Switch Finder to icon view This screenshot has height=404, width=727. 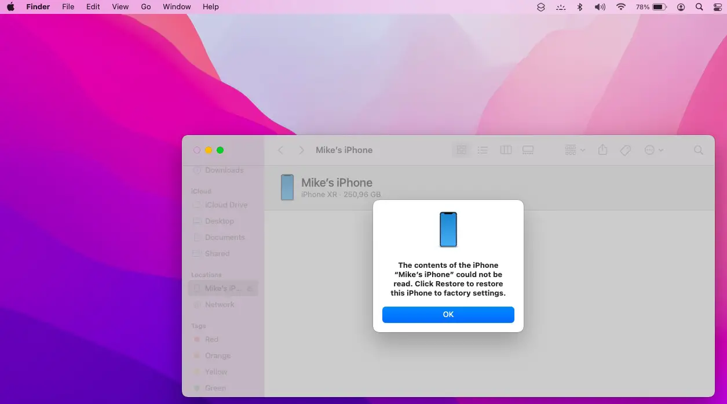coord(461,150)
